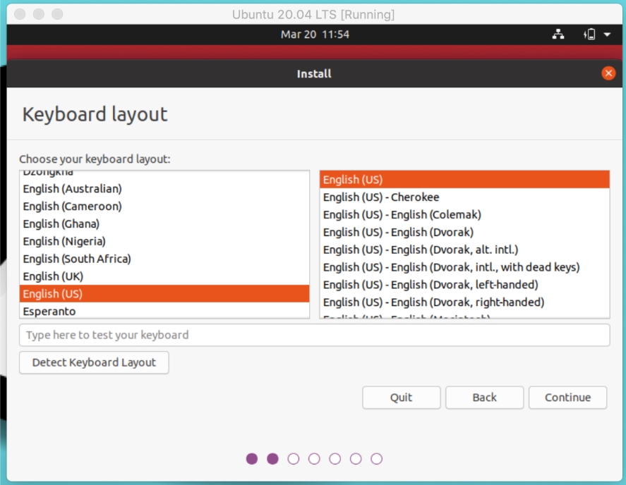Click the power/battery status icon in top bar

pos(589,35)
